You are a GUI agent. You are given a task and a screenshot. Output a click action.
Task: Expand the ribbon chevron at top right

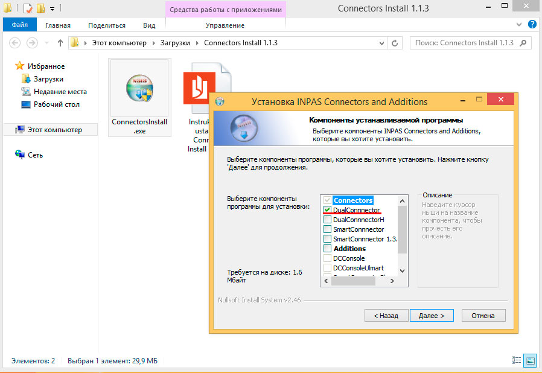[x=519, y=25]
